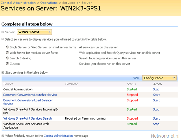Click the Action column header
The width and height of the screenshot is (181, 139).
point(158,84)
